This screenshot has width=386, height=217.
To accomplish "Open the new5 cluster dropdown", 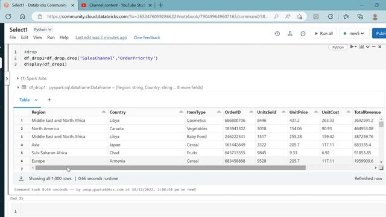I will [x=354, y=34].
